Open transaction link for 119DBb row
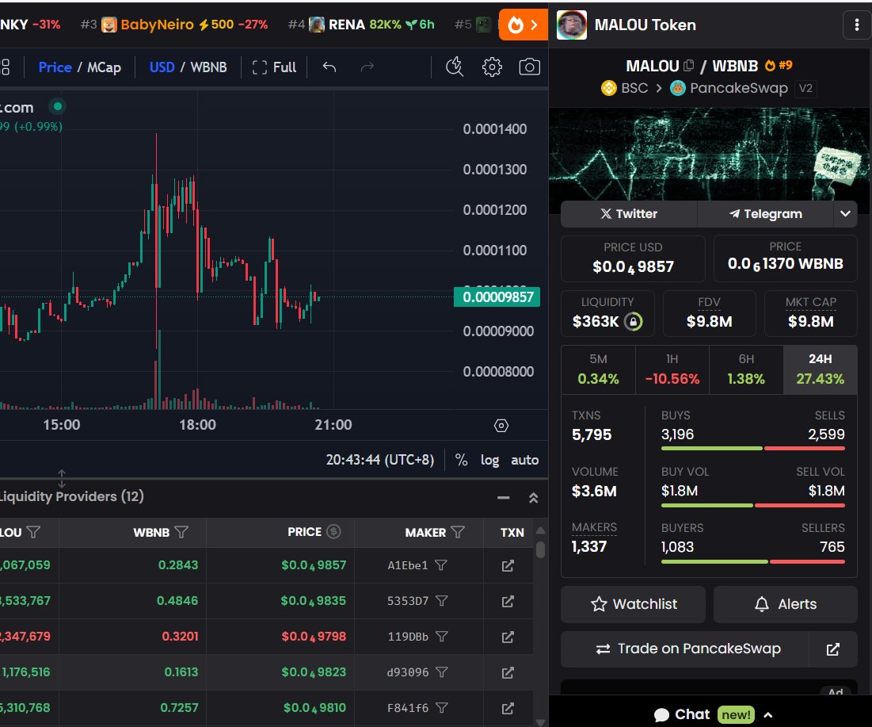Viewport: 872px width, 727px height. tap(508, 637)
